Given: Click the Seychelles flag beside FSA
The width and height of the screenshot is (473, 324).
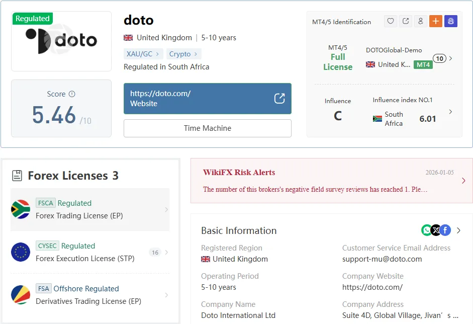Looking at the screenshot, I should 21,295.
